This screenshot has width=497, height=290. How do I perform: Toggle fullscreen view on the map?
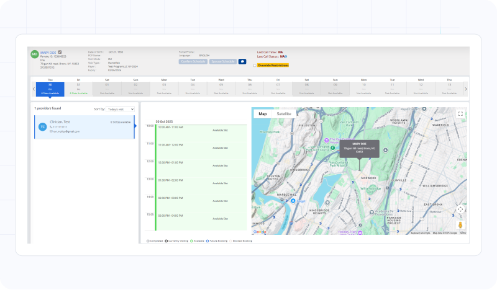pyautogui.click(x=460, y=114)
